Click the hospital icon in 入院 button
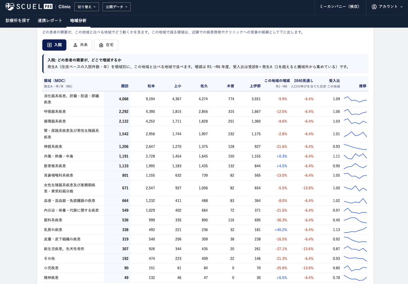 point(49,45)
